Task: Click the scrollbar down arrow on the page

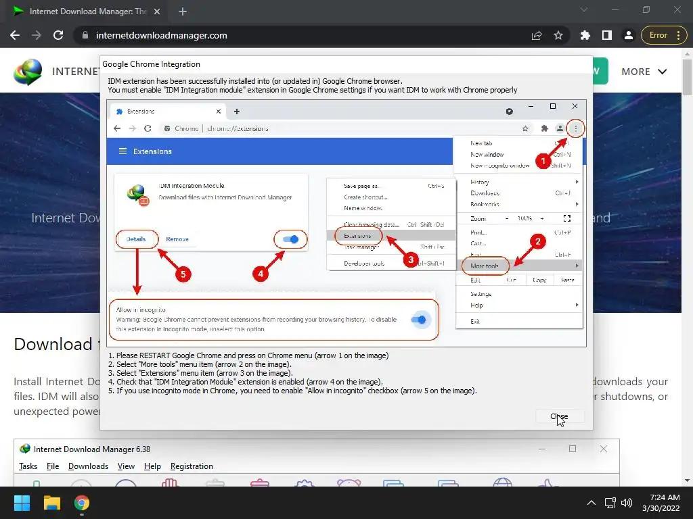Action: [x=687, y=480]
